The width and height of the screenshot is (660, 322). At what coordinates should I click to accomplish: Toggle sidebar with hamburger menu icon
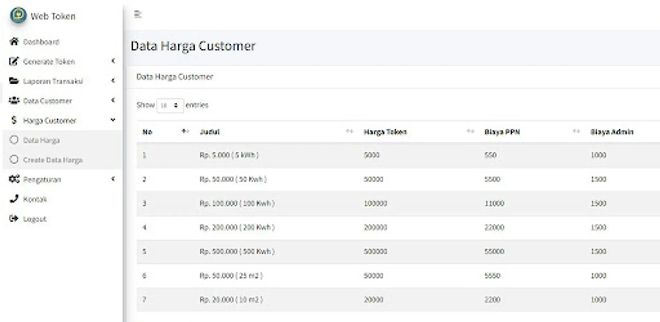tap(138, 14)
